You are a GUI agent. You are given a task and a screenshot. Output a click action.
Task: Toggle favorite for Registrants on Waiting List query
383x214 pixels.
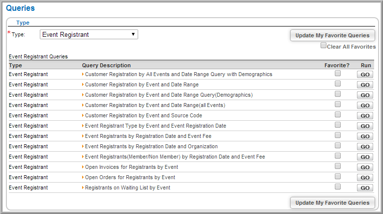(x=338, y=187)
